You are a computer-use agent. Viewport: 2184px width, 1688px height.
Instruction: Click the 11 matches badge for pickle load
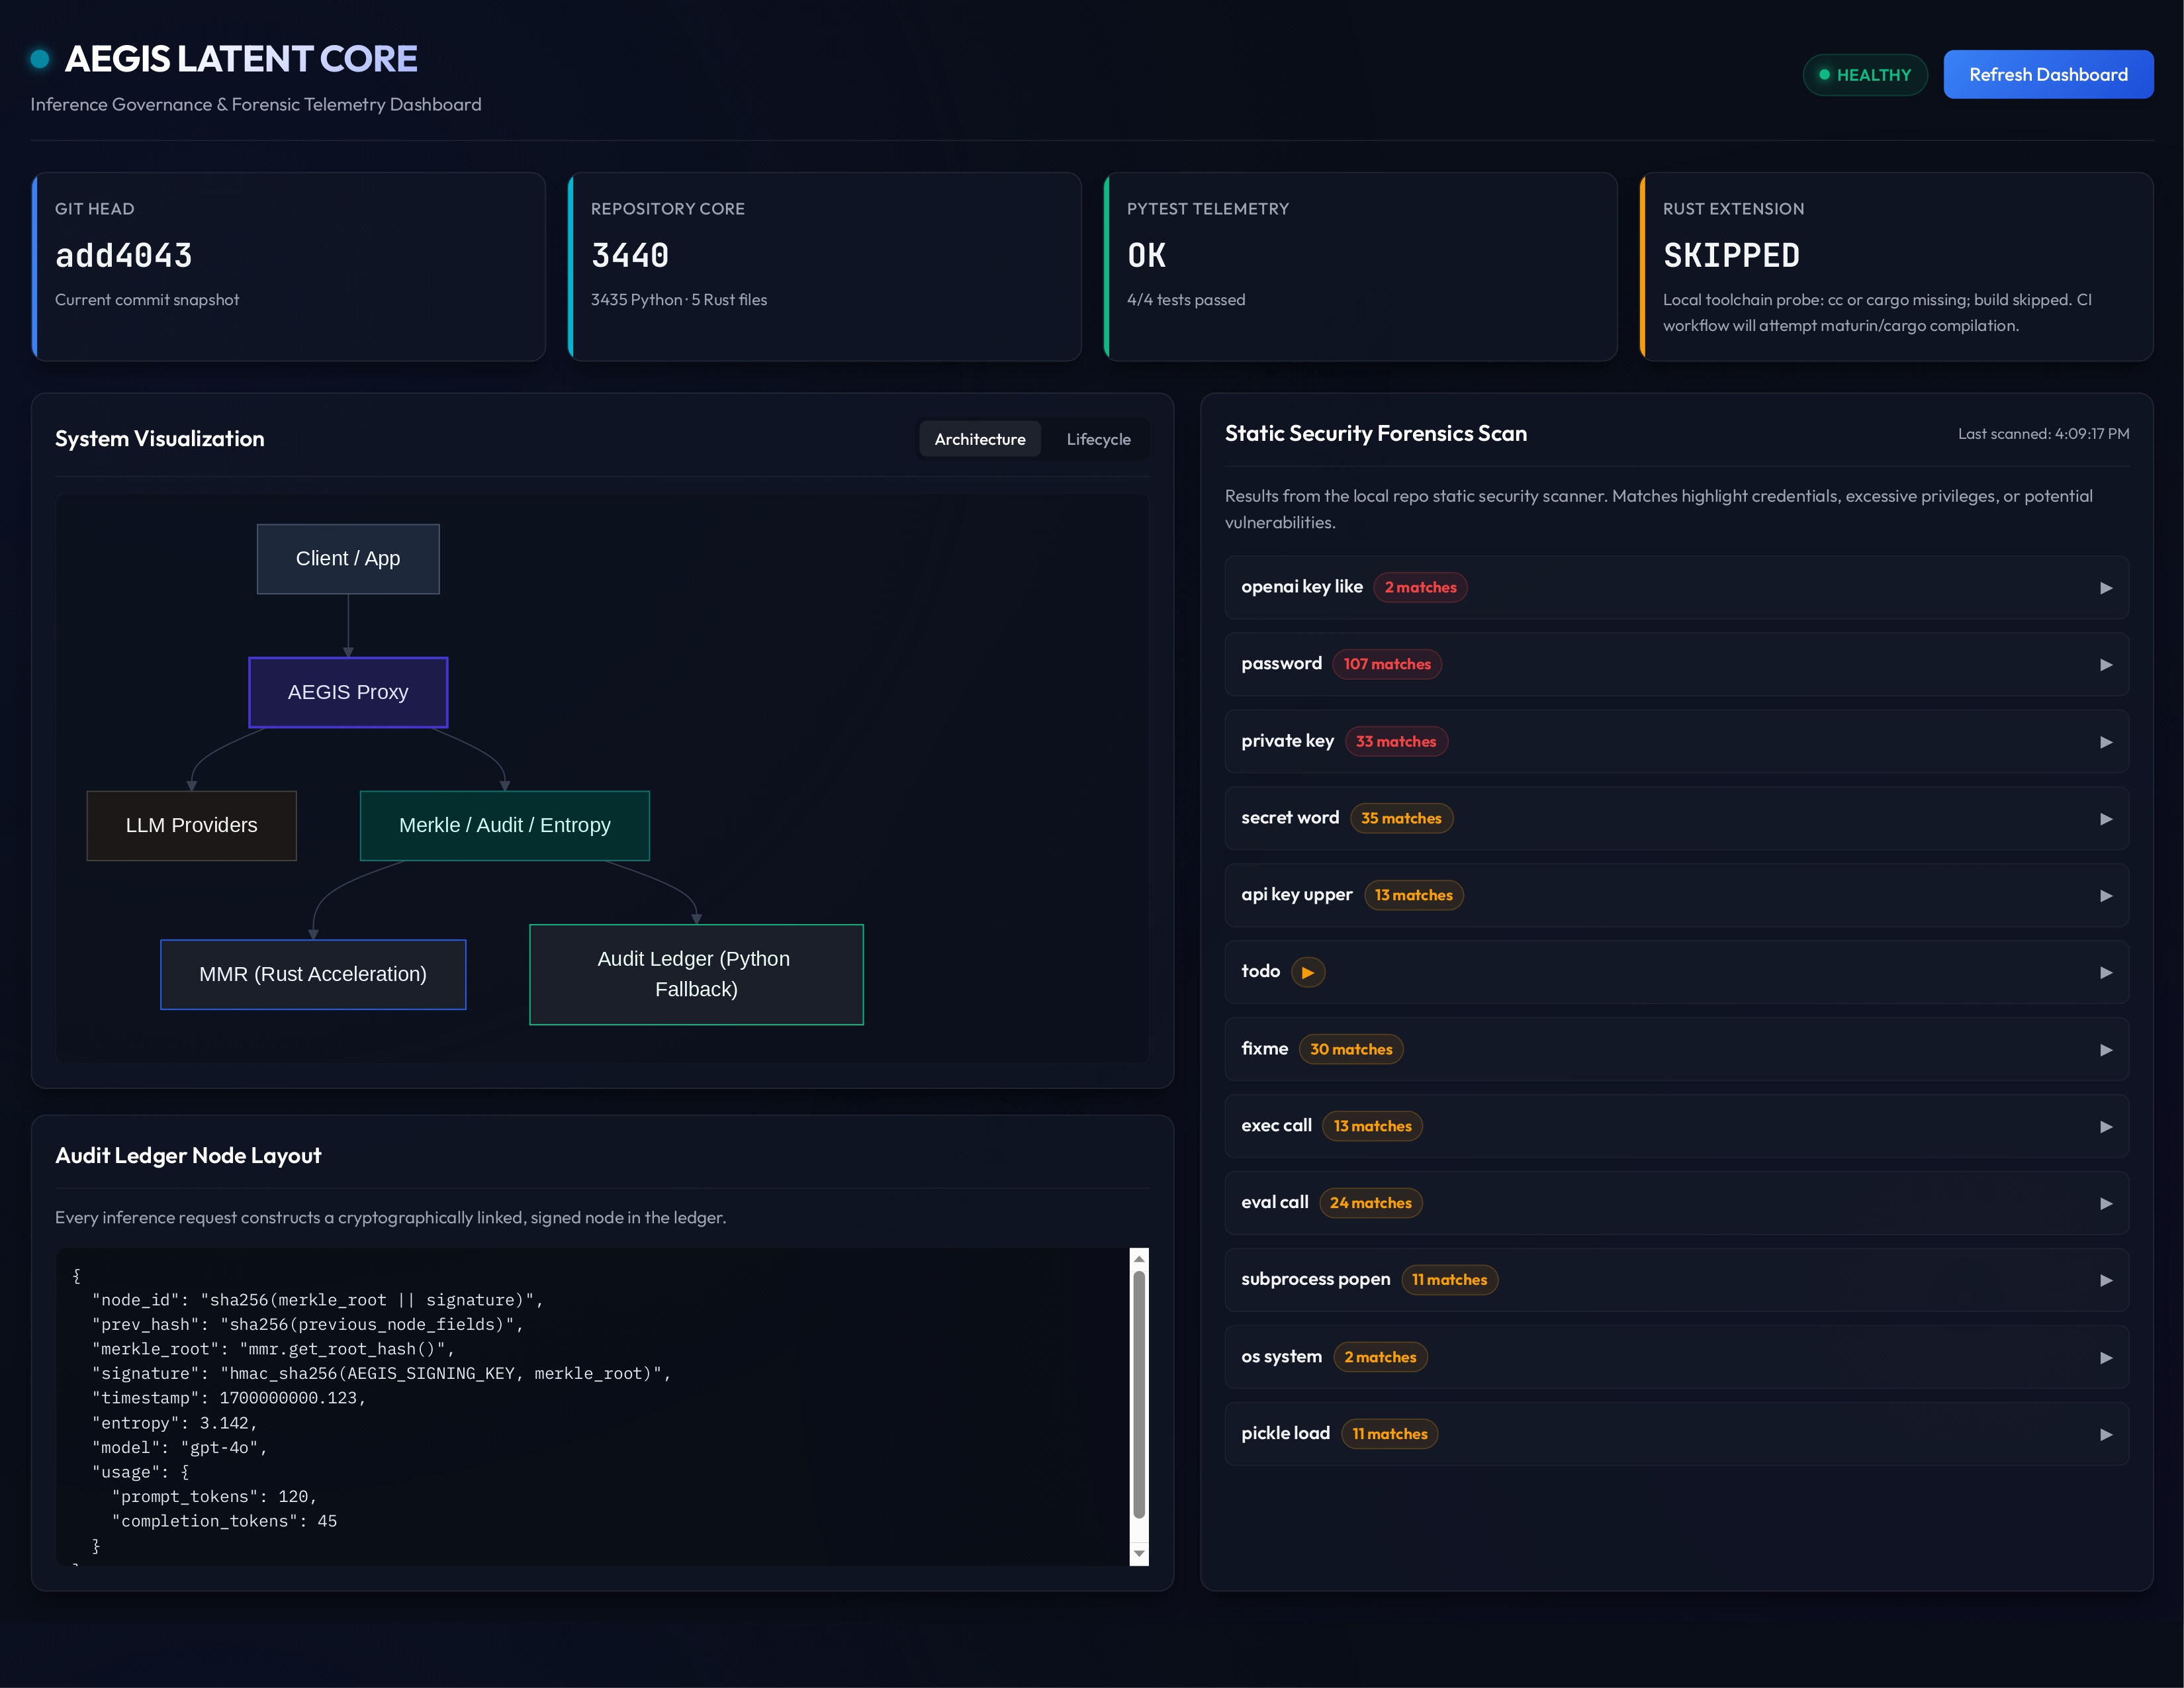coord(1389,1434)
